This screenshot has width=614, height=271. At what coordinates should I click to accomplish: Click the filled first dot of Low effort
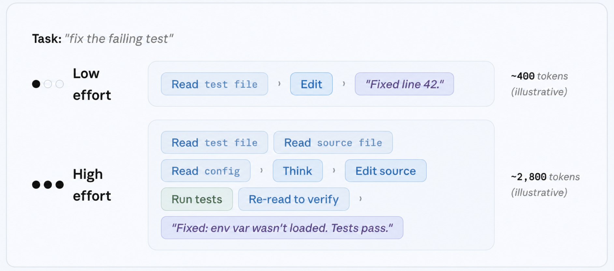(x=36, y=84)
